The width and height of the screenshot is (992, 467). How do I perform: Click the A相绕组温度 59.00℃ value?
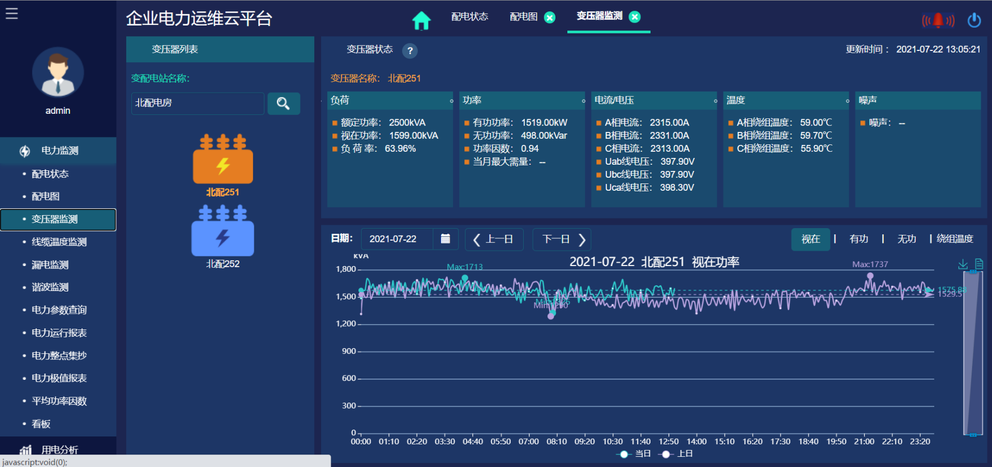(816, 123)
